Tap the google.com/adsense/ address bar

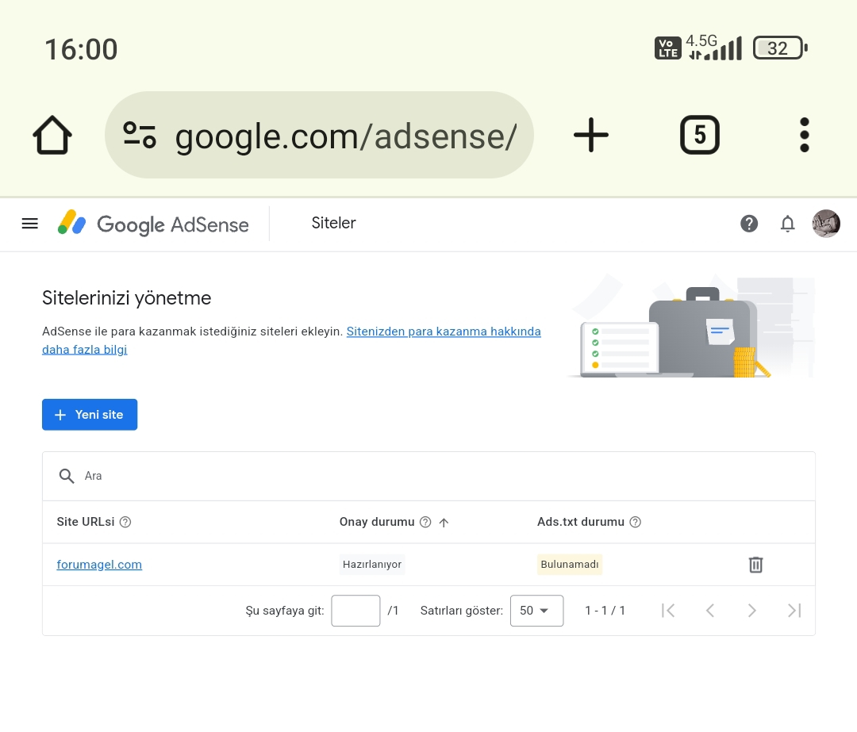319,135
